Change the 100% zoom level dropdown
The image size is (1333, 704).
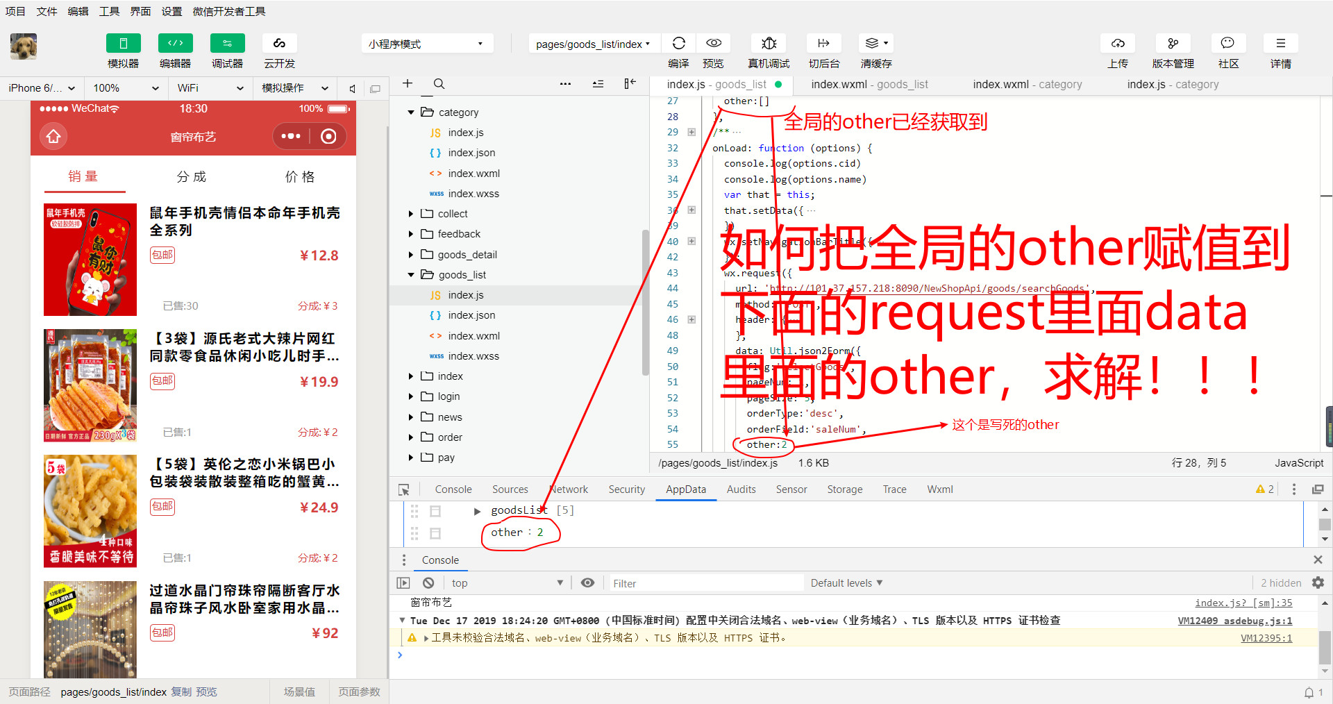pyautogui.click(x=126, y=88)
